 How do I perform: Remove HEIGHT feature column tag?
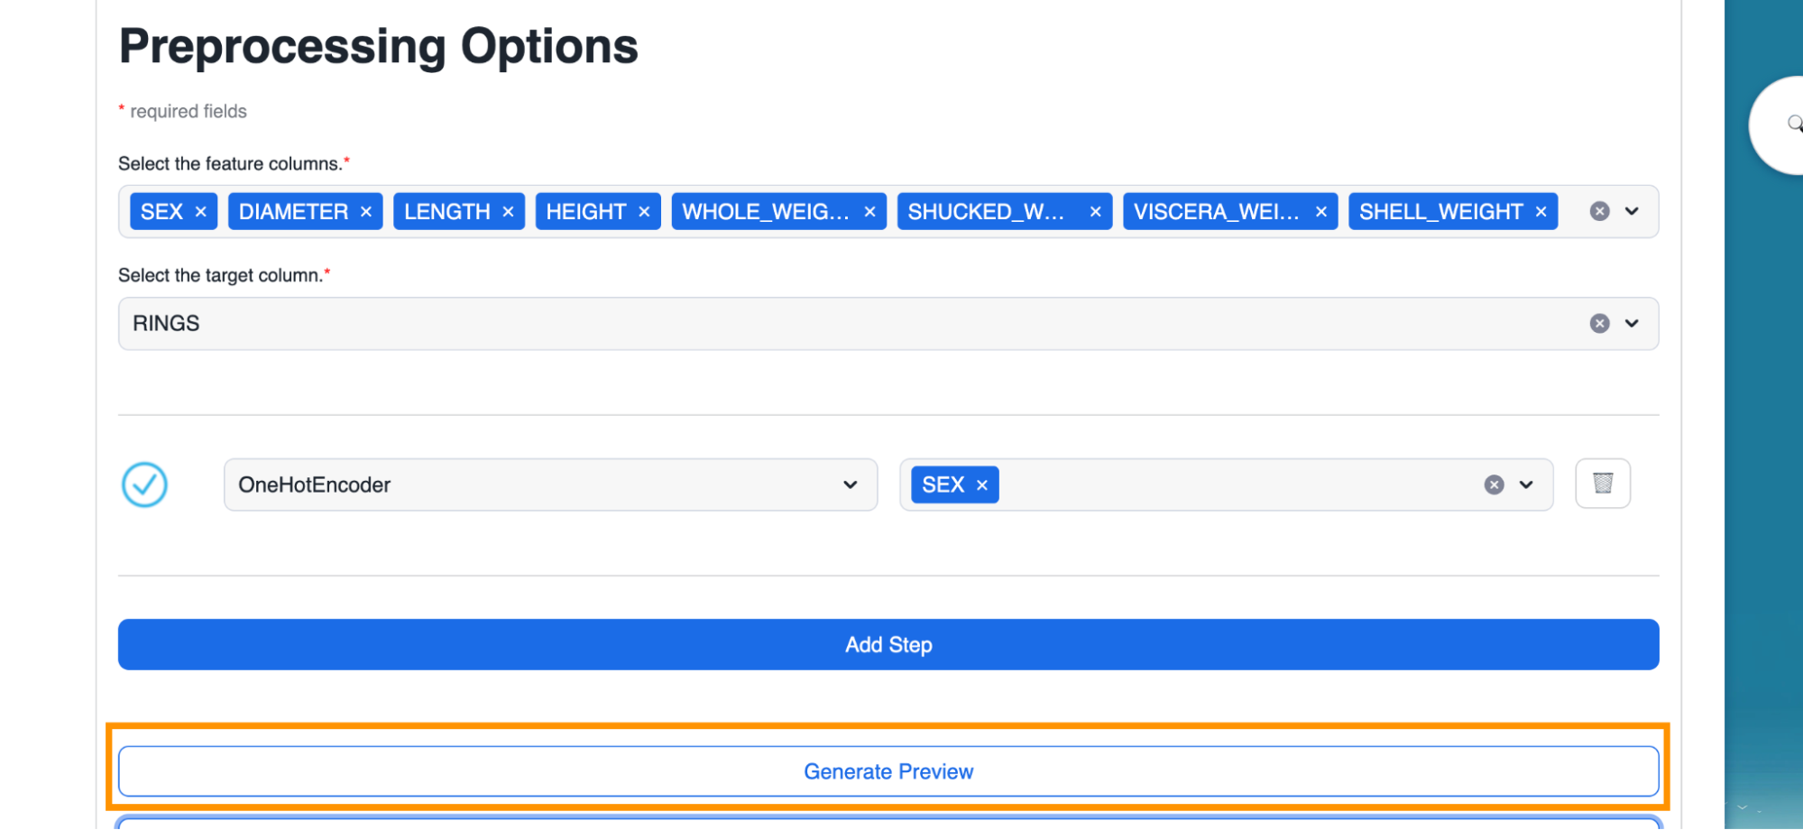644,212
